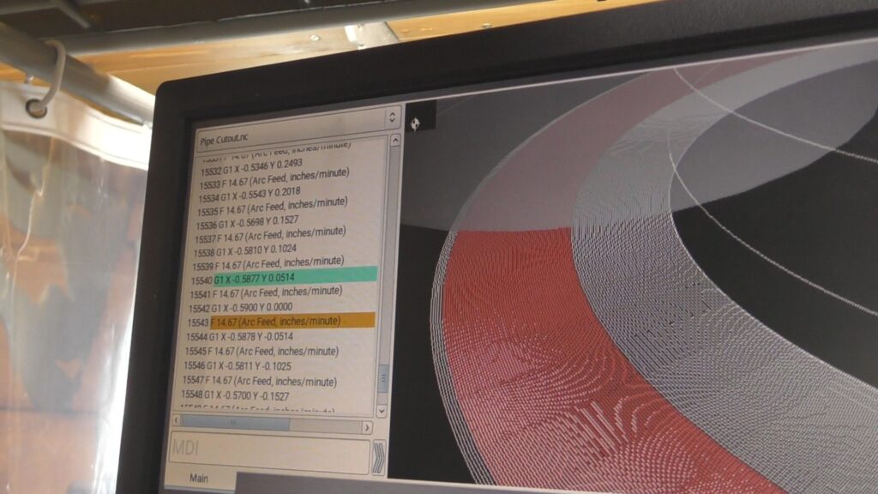This screenshot has height=494, width=878.
Task: Select line 15542 G1 X -0.5900 Y 0.0000
Action: tap(240, 308)
